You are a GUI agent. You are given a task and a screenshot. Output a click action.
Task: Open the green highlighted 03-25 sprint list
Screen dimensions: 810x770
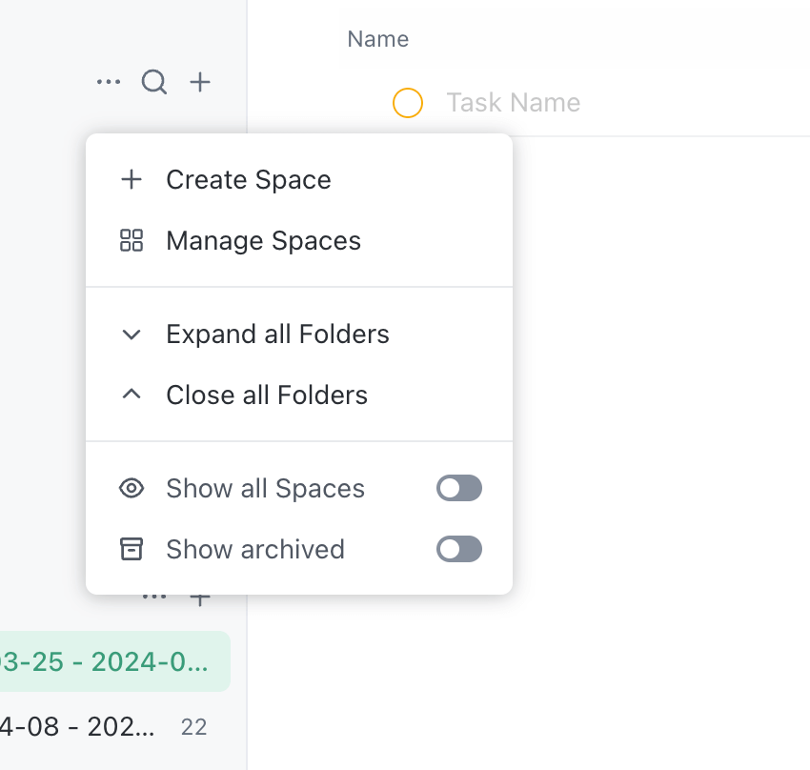click(105, 661)
